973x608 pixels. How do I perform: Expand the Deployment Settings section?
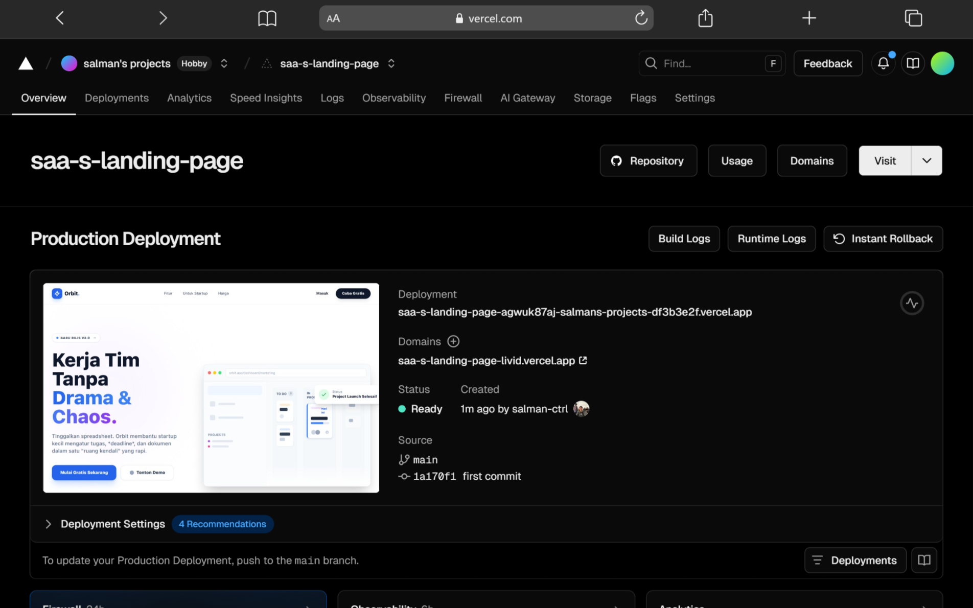coord(48,524)
